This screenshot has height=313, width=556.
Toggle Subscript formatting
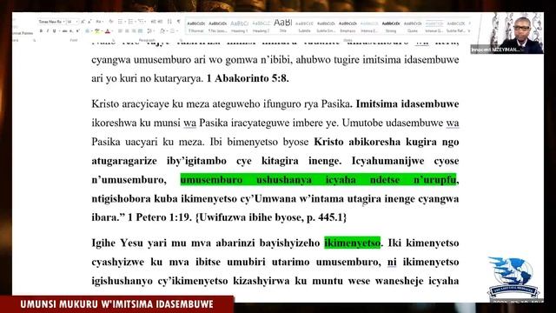[x=71, y=31]
